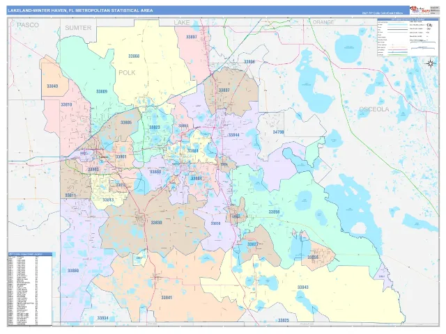Click the 'ZIP Code ColorCast Edition' subtitle
This screenshot has height=334, width=446.
[x=382, y=13]
